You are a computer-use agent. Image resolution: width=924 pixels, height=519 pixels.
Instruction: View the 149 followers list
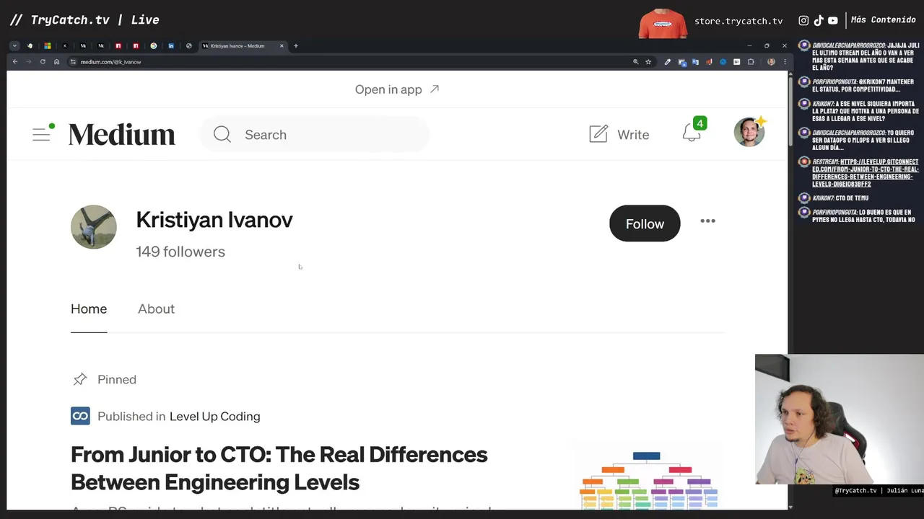tap(180, 252)
